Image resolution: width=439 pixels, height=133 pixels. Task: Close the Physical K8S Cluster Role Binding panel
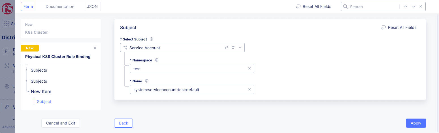95,48
